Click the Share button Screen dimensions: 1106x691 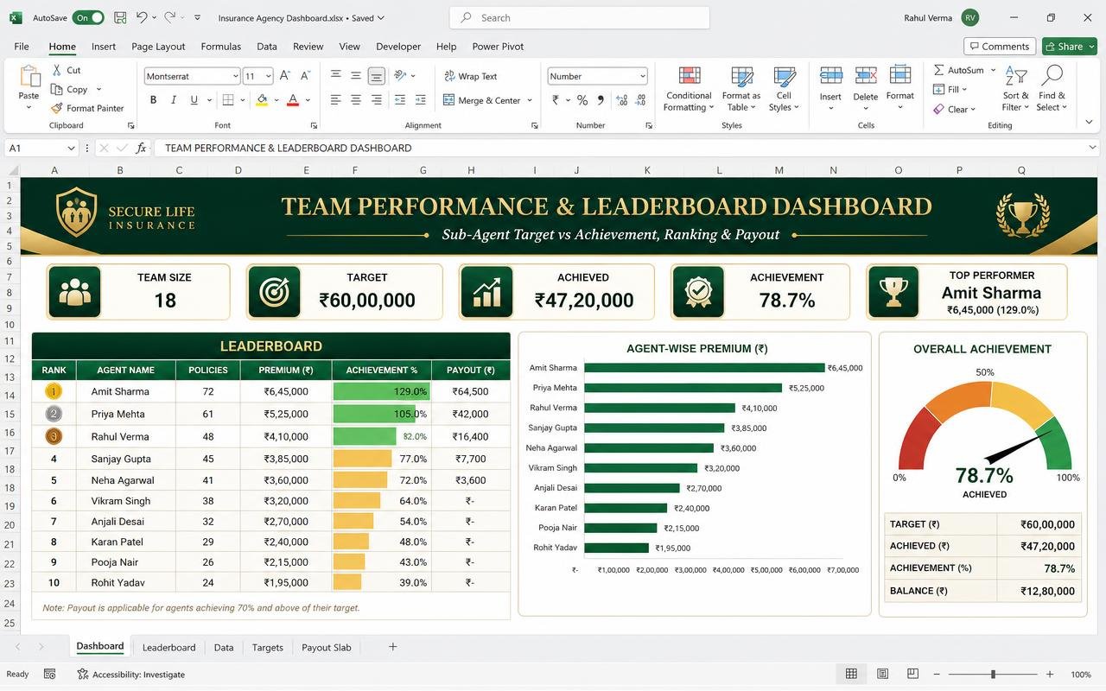click(x=1069, y=46)
